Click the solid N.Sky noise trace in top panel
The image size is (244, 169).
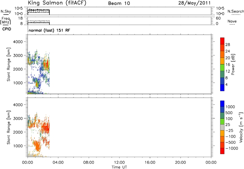pos(39,10)
